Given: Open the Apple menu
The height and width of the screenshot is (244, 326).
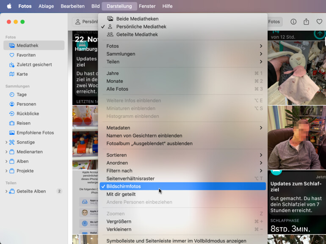Looking at the screenshot, I should coord(9,6).
